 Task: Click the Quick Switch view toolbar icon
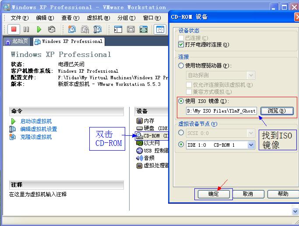pyautogui.click(x=131, y=29)
